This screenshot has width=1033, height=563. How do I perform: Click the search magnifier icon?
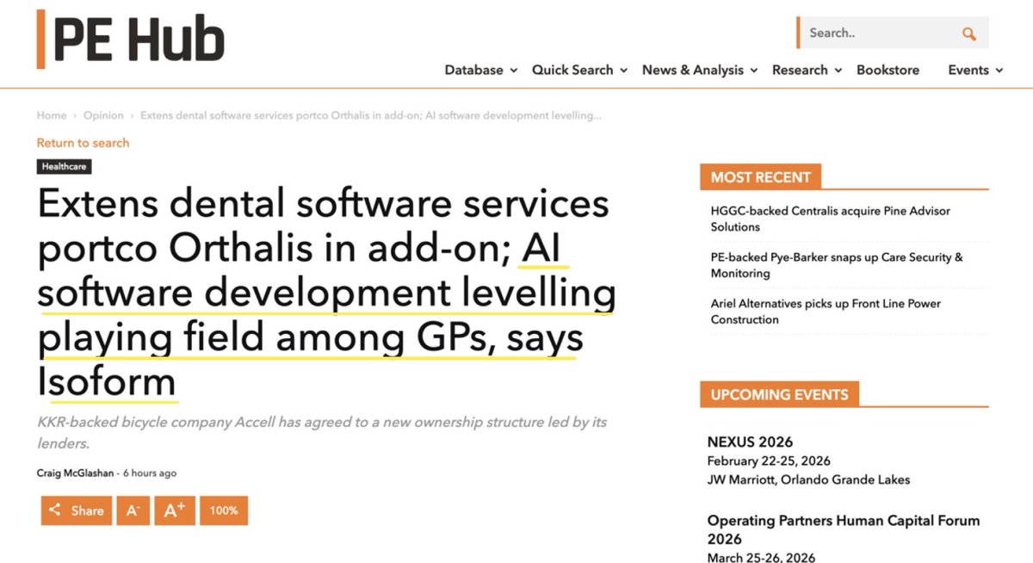tap(969, 34)
